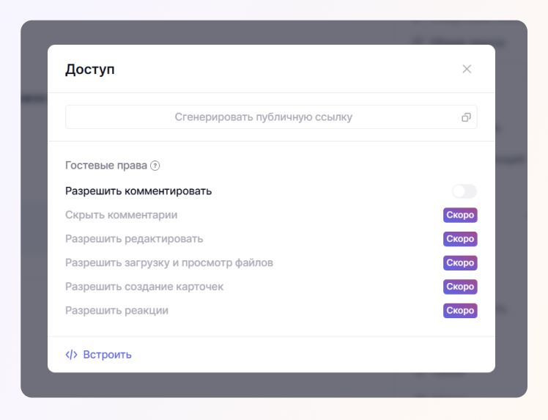Select the Разрешить реакции option label

(116, 310)
